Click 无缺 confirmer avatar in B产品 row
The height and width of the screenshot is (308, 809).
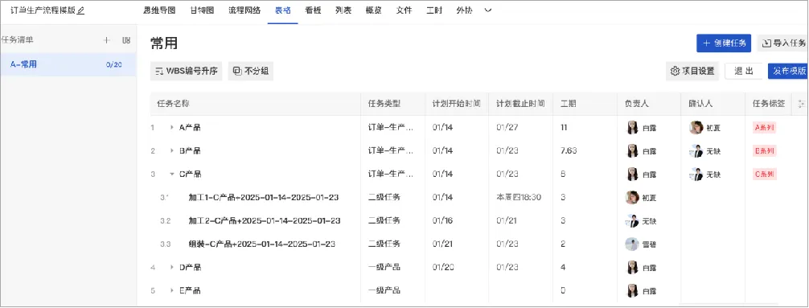(696, 150)
